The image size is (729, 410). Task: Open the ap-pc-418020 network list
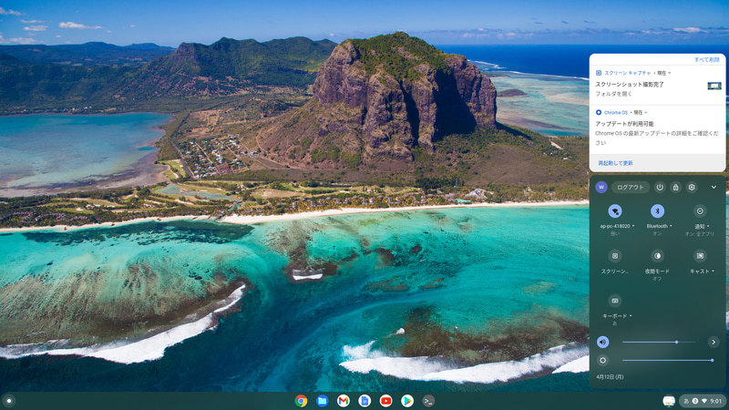pyautogui.click(x=617, y=226)
